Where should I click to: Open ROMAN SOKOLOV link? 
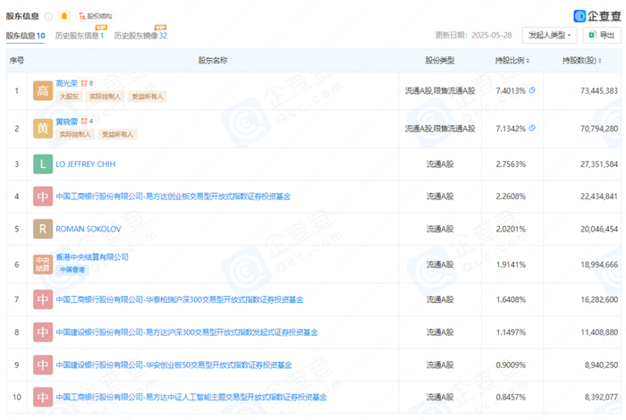coord(89,229)
